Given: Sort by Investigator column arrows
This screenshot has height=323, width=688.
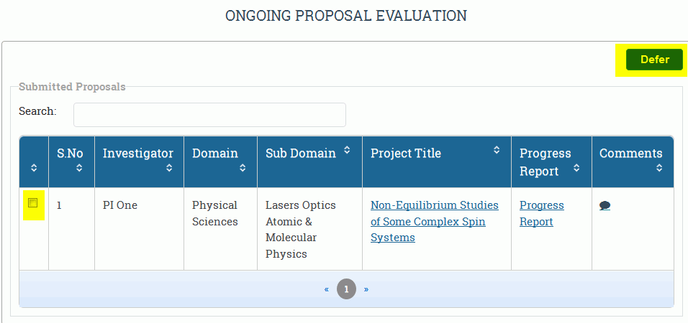Looking at the screenshot, I should pyautogui.click(x=169, y=168).
